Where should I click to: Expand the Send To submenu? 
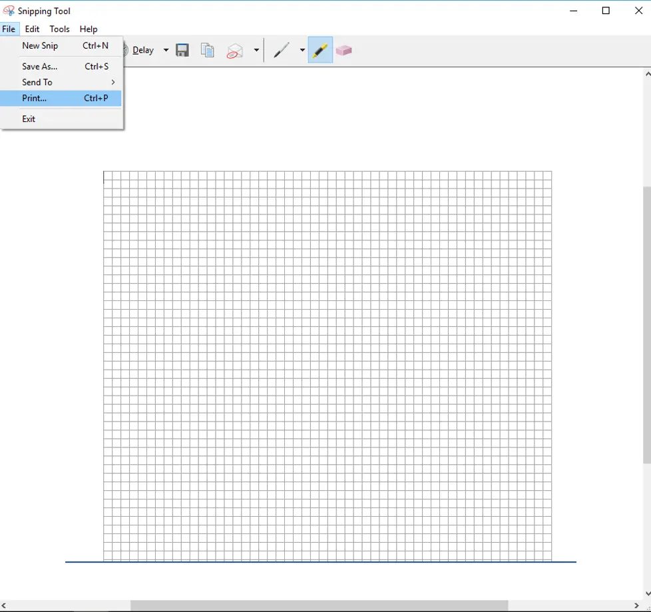point(61,83)
